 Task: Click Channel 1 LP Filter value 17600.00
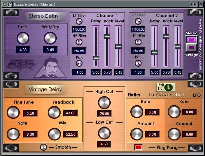coord(79,29)
